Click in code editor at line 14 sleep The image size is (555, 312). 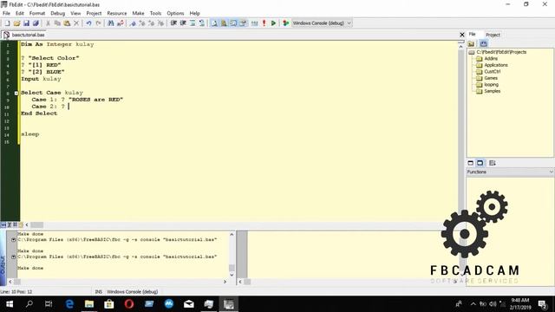tap(30, 134)
